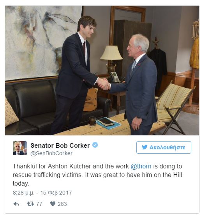The height and width of the screenshot is (216, 203).
Task: Click the 15 Φεβ 2017 date
Action: click(x=56, y=193)
